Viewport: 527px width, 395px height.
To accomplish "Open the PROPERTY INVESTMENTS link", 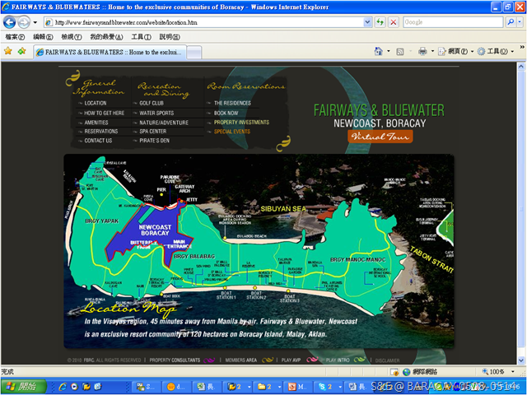I will click(x=241, y=123).
